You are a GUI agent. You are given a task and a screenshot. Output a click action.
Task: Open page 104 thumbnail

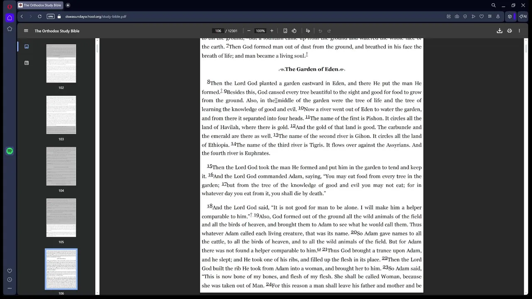click(61, 167)
